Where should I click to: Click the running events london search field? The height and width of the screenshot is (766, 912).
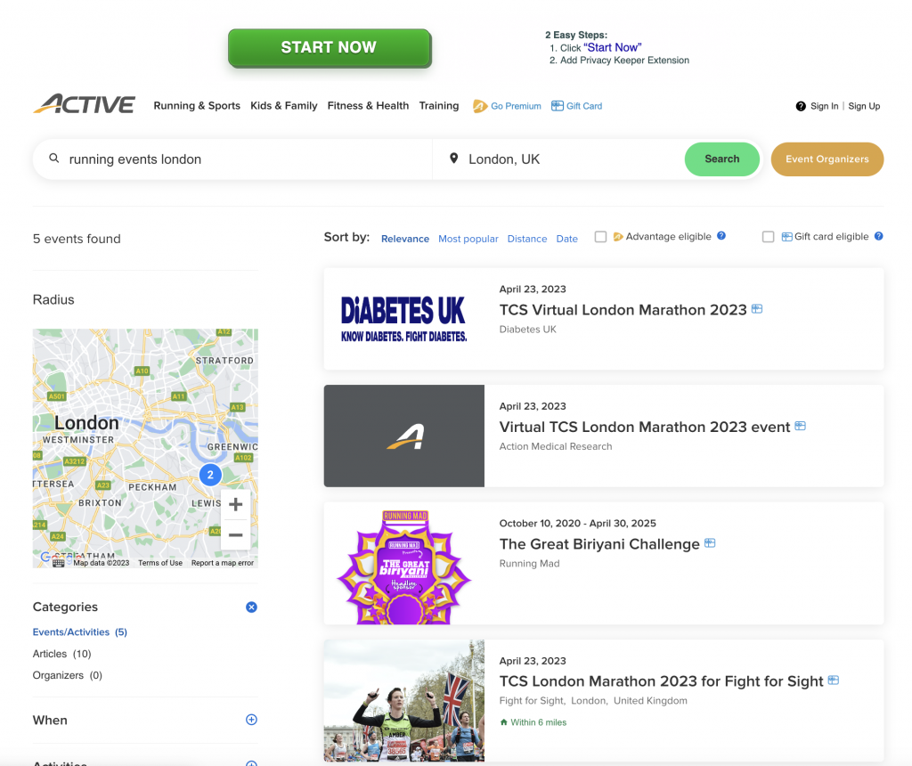click(x=232, y=159)
